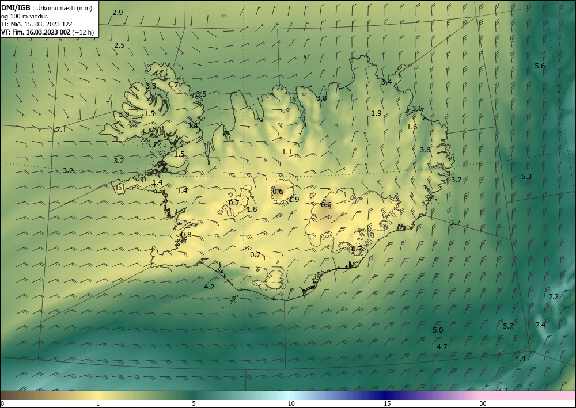Click the 1.8 value on the map
The height and width of the screenshot is (408, 576).
click(252, 209)
